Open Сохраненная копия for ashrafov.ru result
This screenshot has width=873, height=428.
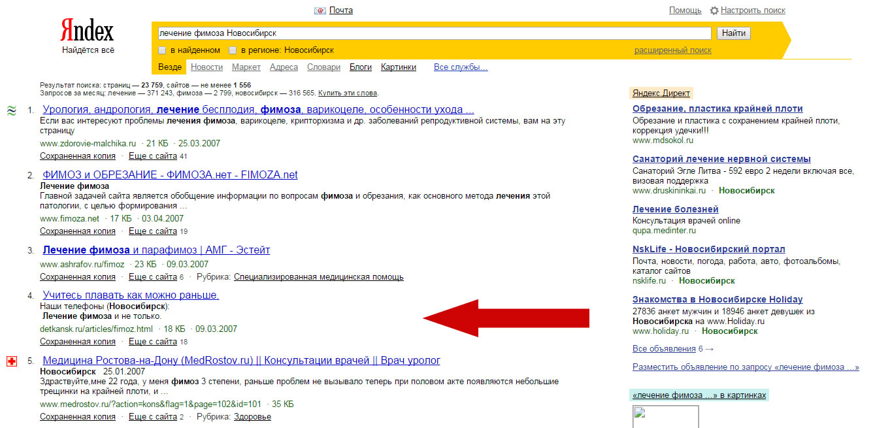[x=78, y=277]
